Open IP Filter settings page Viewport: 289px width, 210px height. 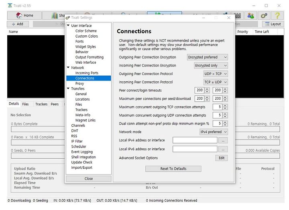pos(77,141)
